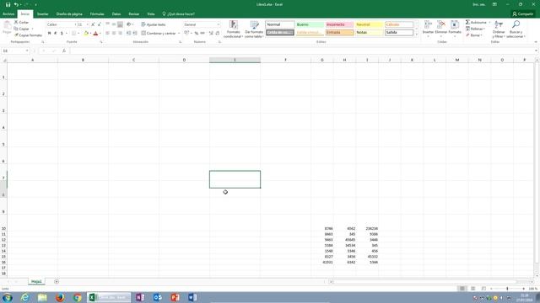This screenshot has height=303, width=540.
Task: Open Ordenar y filtrar
Action: click(499, 29)
